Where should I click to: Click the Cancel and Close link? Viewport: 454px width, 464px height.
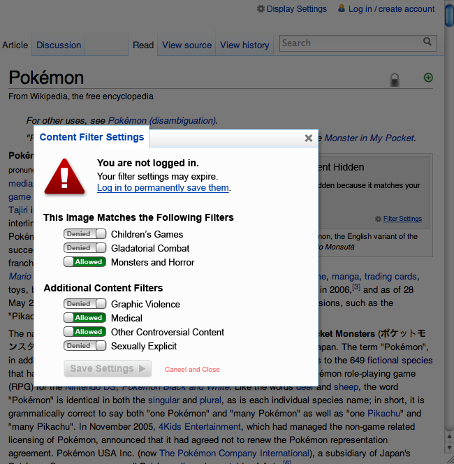(192, 369)
